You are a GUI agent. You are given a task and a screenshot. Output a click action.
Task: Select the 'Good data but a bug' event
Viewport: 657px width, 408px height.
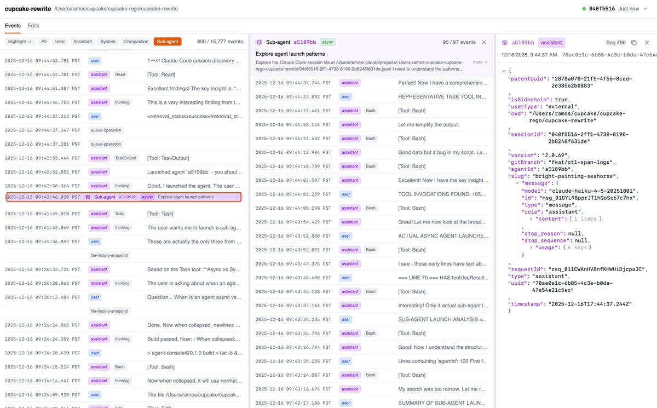pos(372,152)
